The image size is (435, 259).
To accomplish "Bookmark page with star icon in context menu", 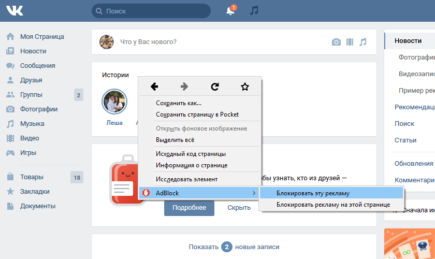I will pyautogui.click(x=244, y=87).
